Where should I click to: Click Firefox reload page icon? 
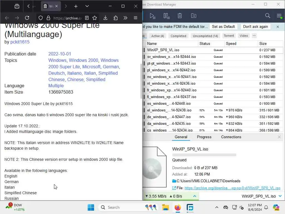[x=27, y=18]
